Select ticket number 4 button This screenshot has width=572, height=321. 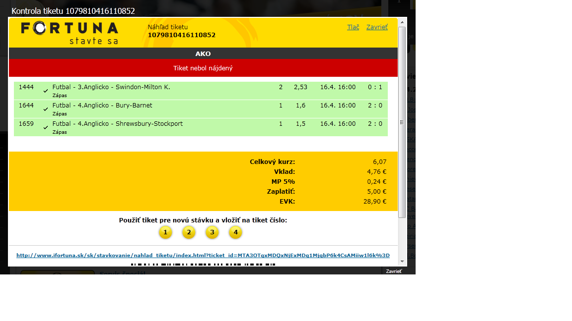click(235, 232)
